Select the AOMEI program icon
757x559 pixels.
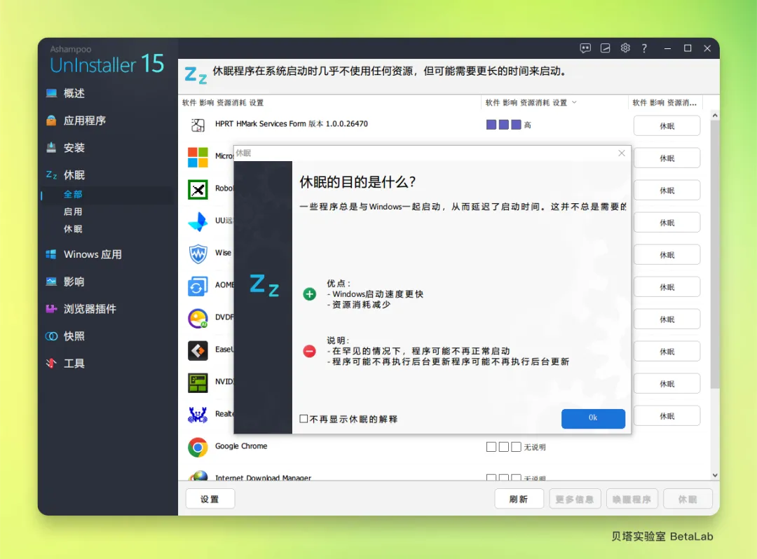198,286
